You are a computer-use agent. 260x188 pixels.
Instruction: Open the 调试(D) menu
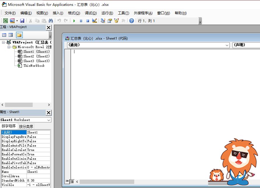(91, 13)
